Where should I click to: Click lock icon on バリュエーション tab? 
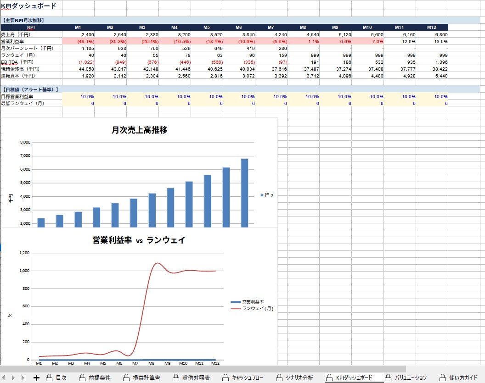[388, 377]
